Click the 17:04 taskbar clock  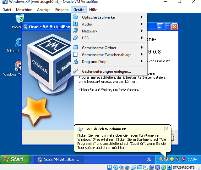point(192,159)
